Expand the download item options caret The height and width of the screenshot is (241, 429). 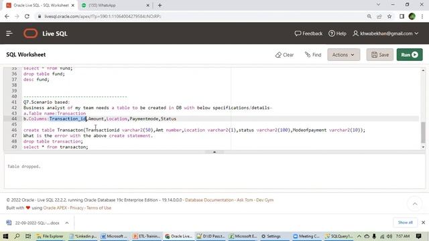point(67,223)
